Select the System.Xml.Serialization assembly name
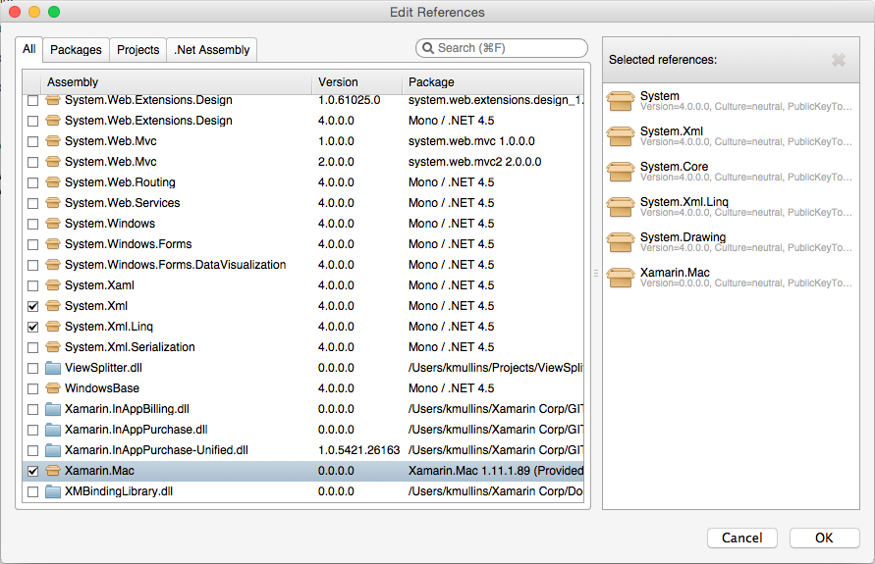The width and height of the screenshot is (875, 564). [130, 347]
